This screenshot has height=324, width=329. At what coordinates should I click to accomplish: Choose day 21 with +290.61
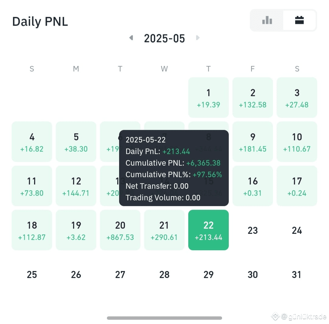[x=164, y=230]
